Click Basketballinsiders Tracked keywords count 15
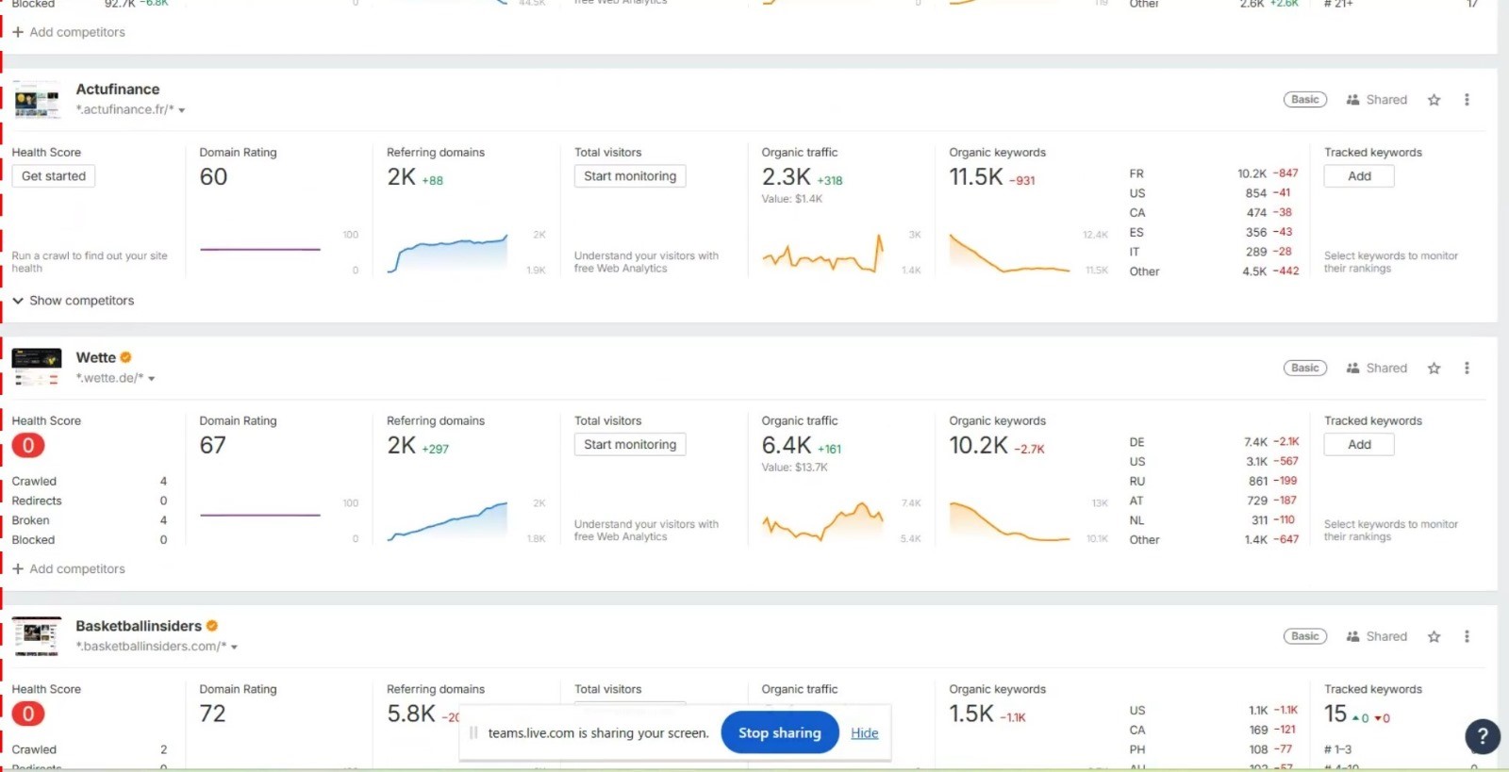The width and height of the screenshot is (1509, 772). [1335, 715]
